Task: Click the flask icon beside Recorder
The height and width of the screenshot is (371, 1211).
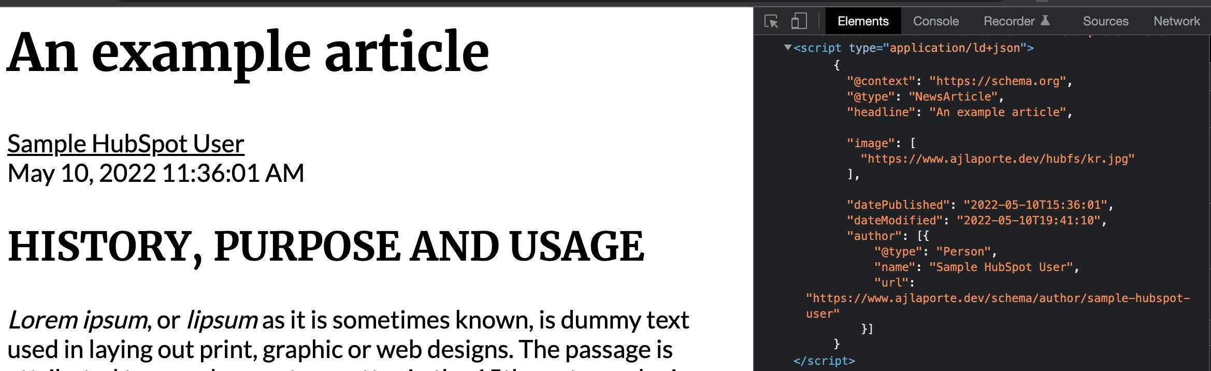Action: 1045,21
